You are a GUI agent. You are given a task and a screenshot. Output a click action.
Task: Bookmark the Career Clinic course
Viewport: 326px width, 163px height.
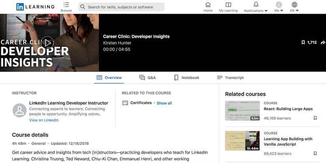pyautogui.click(x=303, y=43)
